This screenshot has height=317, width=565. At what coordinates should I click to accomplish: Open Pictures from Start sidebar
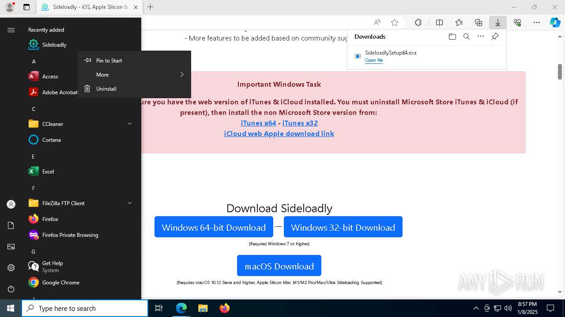(11, 247)
